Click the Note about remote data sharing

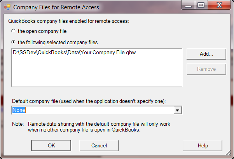(94, 127)
